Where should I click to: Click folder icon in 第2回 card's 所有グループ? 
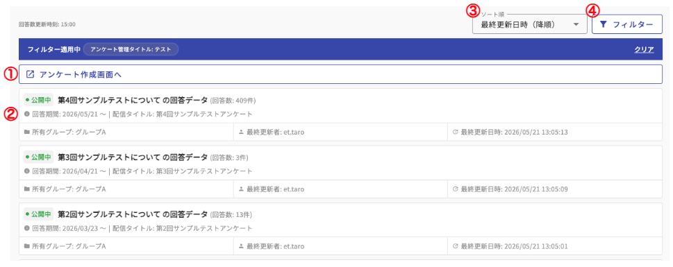(x=27, y=246)
